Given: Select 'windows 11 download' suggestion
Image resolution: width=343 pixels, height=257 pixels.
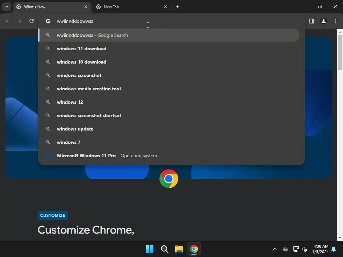Looking at the screenshot, I should pyautogui.click(x=169, y=49).
